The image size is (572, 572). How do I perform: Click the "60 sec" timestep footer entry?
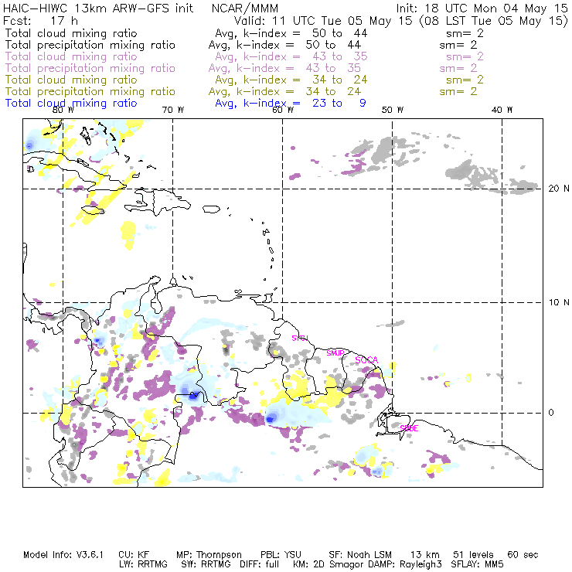(x=523, y=555)
